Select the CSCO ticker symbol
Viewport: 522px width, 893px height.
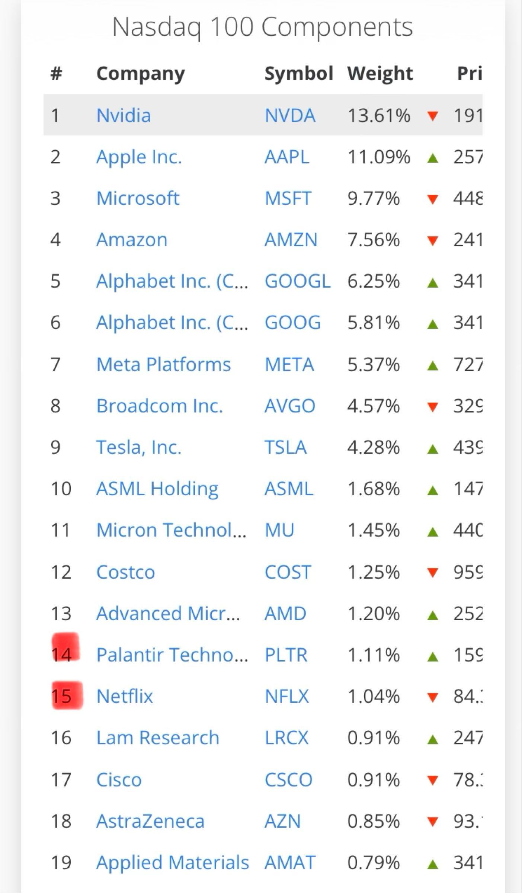[x=288, y=780]
